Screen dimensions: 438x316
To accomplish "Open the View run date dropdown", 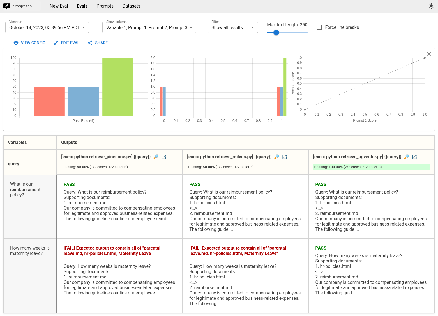I will pyautogui.click(x=47, y=27).
